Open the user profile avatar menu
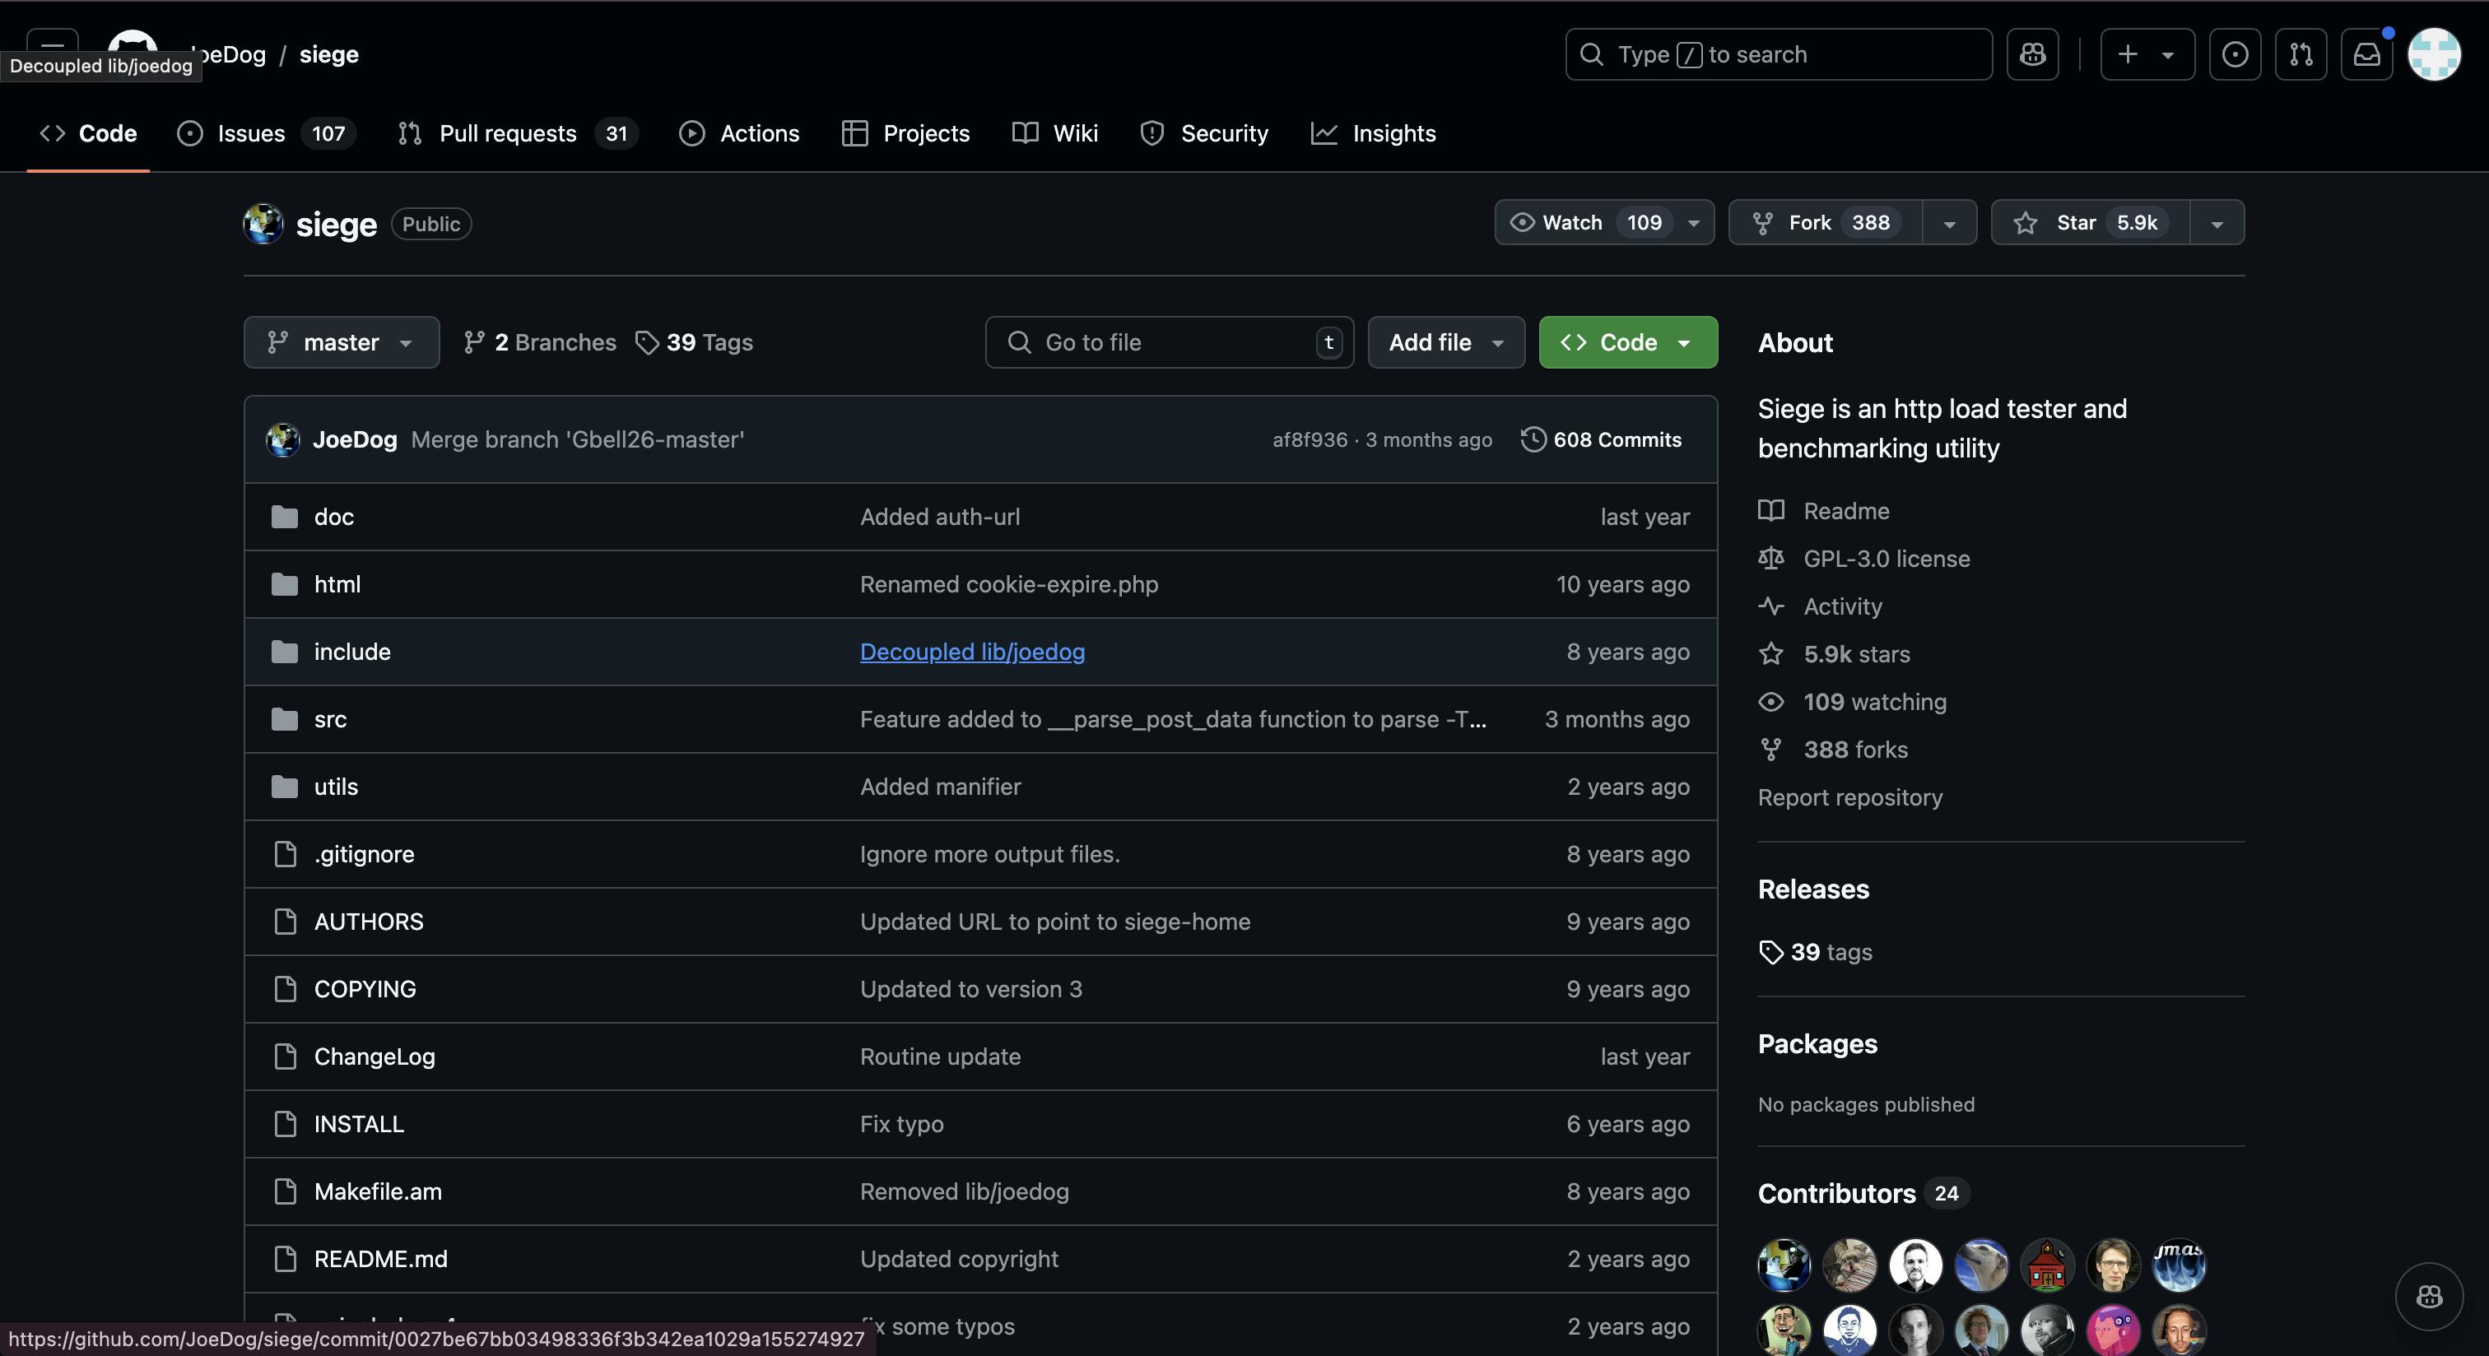 [2434, 54]
